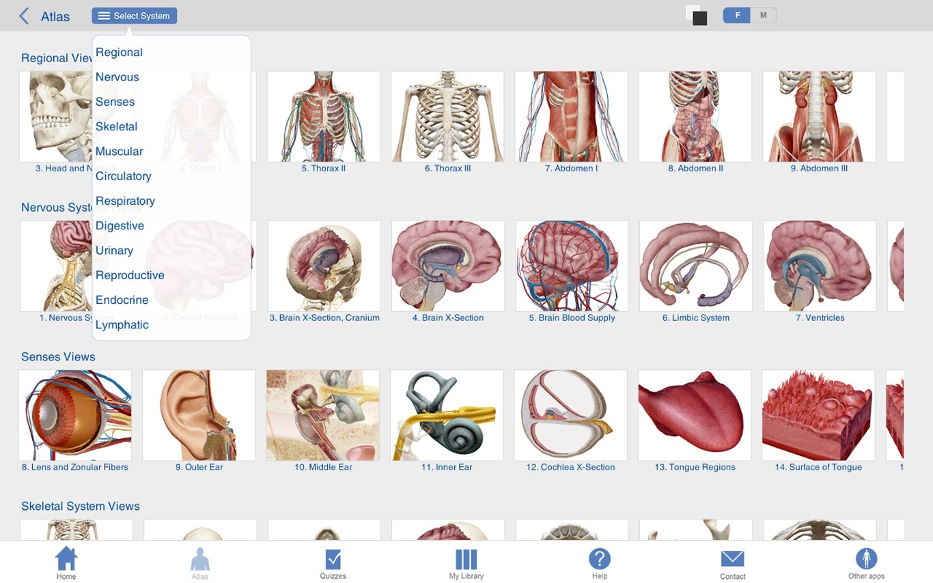This screenshot has height=583, width=933.
Task: Choose Muscular from the system list
Action: [120, 152]
